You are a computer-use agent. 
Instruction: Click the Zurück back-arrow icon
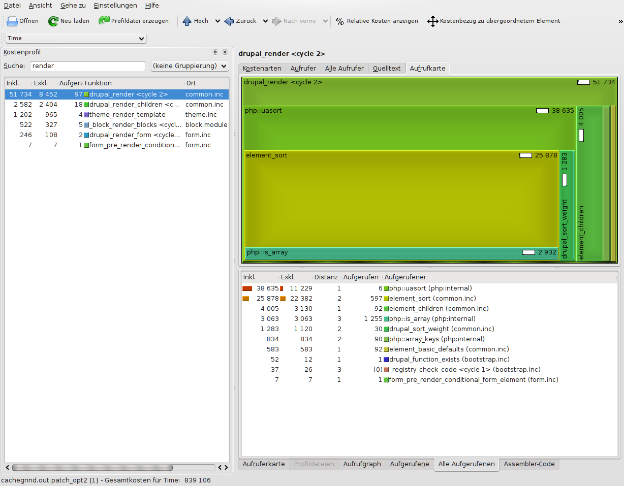(229, 21)
